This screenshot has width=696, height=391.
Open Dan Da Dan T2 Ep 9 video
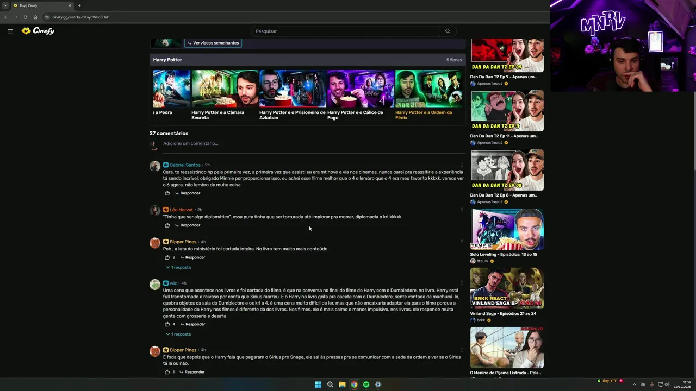tap(507, 56)
